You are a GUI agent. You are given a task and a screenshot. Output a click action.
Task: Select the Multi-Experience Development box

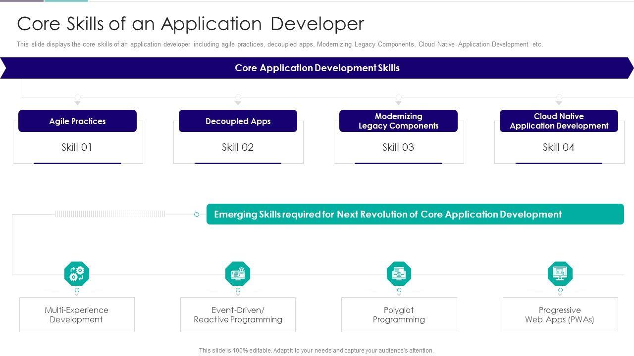coord(77,315)
